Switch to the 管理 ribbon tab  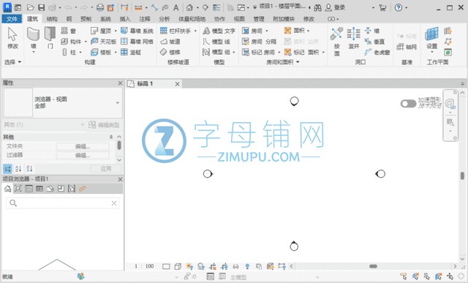tap(259, 19)
